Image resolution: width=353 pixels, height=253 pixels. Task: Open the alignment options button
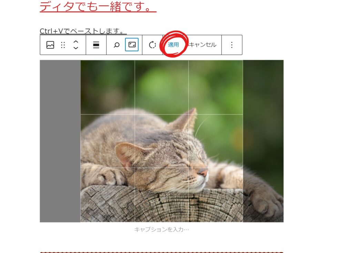click(96, 45)
